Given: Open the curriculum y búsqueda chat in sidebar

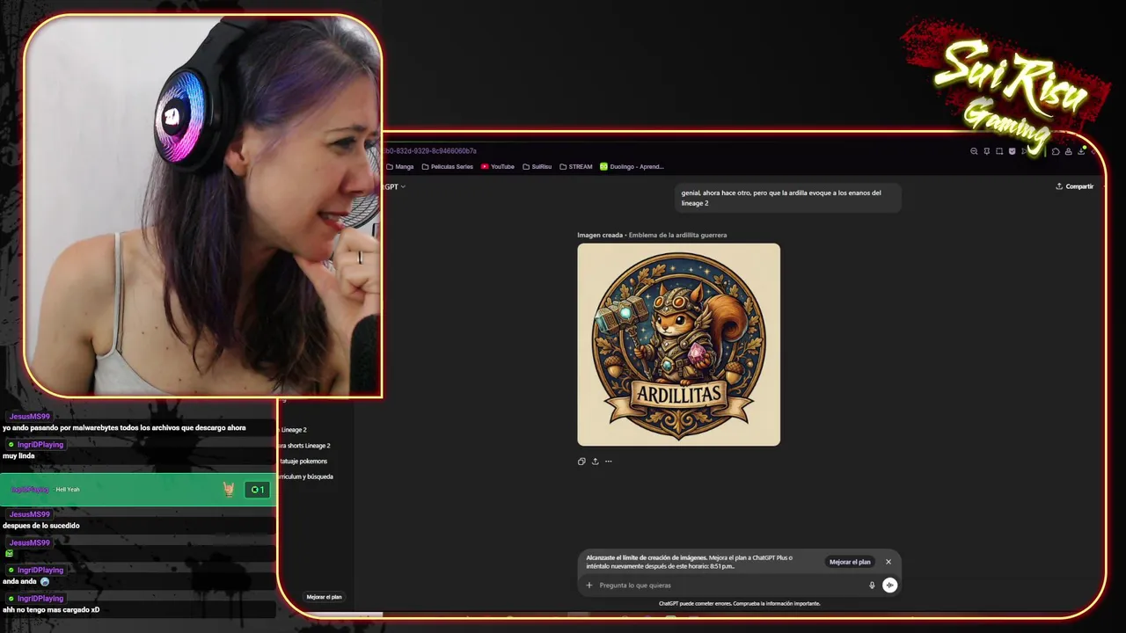Looking at the screenshot, I should (306, 477).
